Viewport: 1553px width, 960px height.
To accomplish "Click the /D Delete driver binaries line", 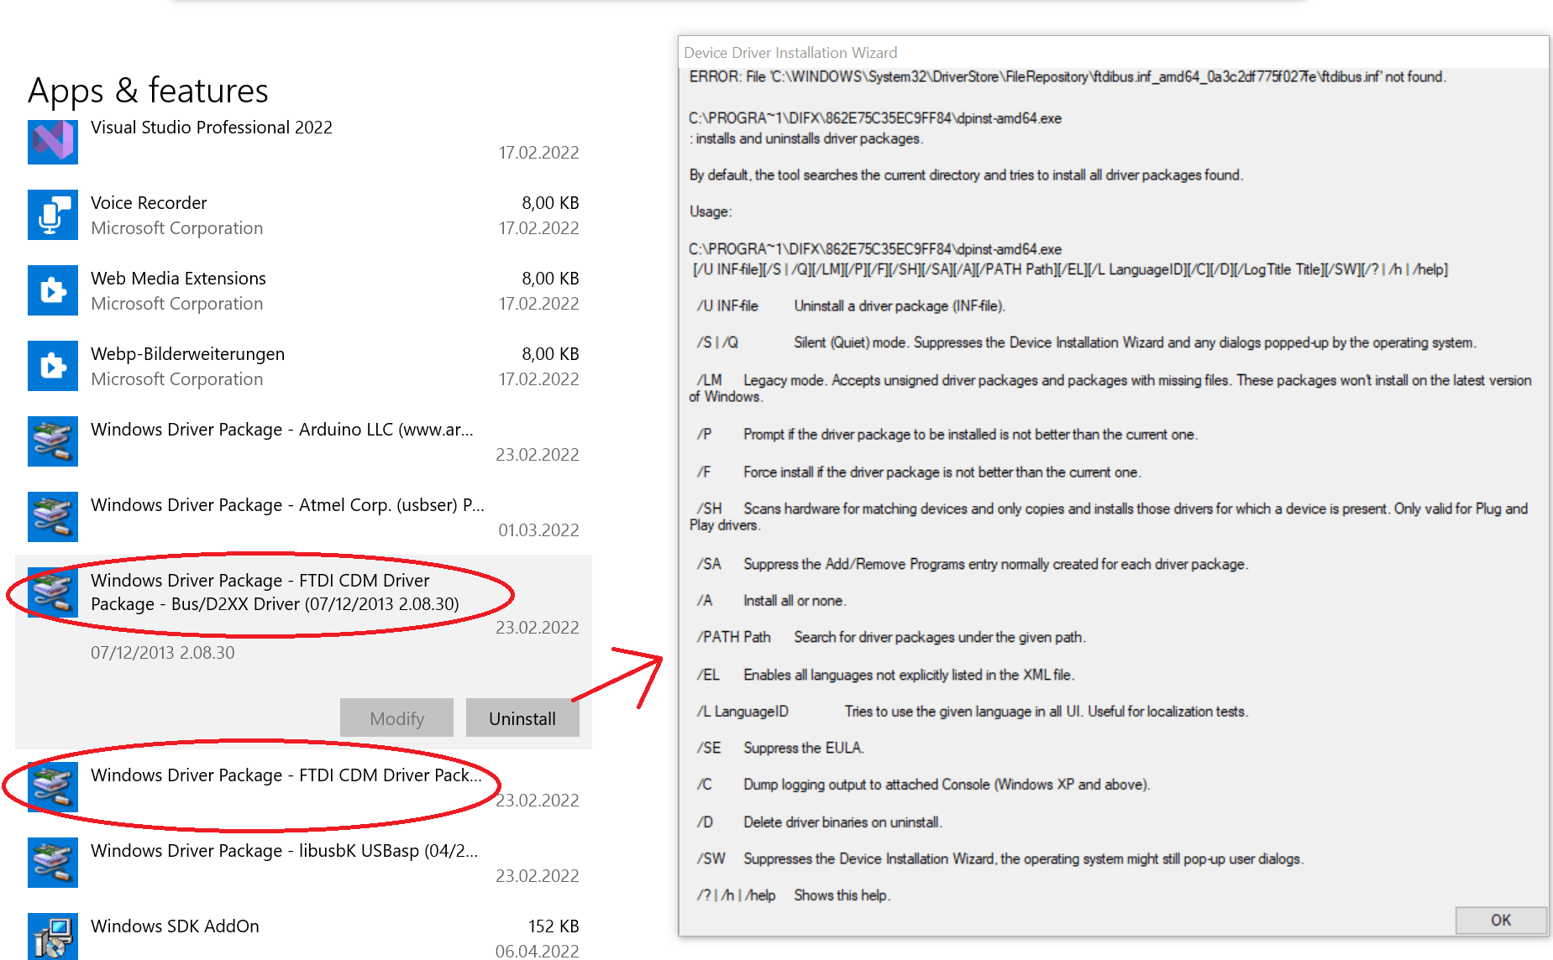I will [x=819, y=822].
